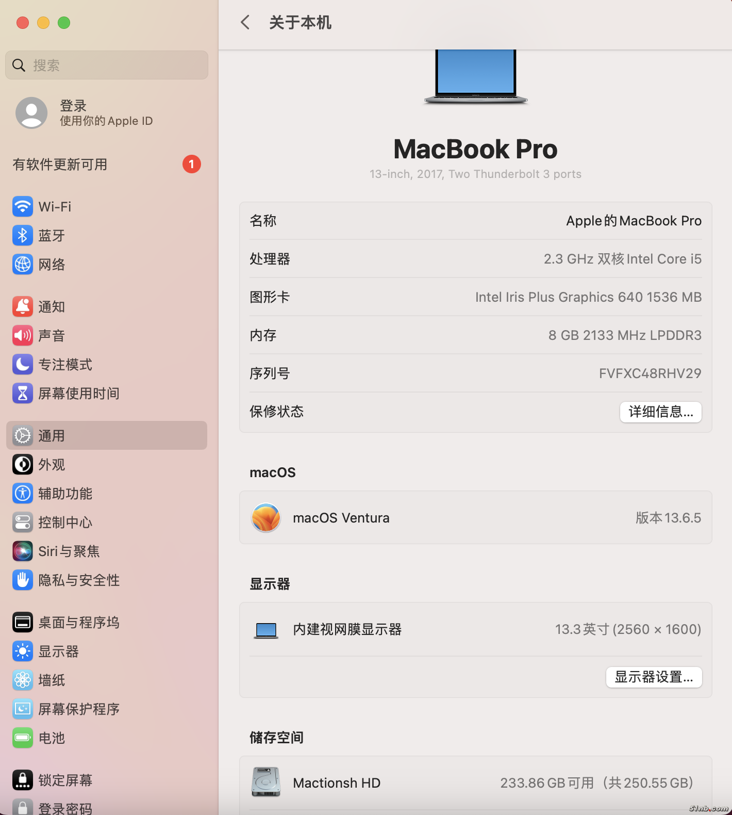Open Sound (声音) speaker icon

coord(23,336)
